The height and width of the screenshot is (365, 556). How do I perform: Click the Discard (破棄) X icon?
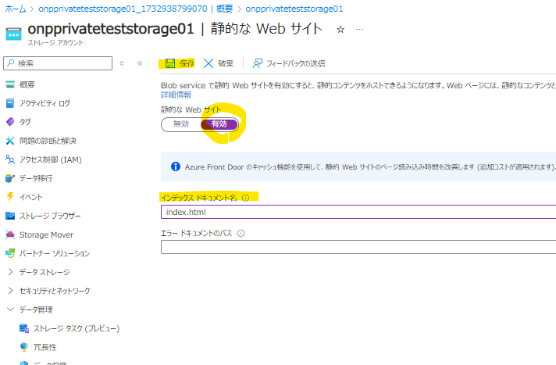coord(208,63)
